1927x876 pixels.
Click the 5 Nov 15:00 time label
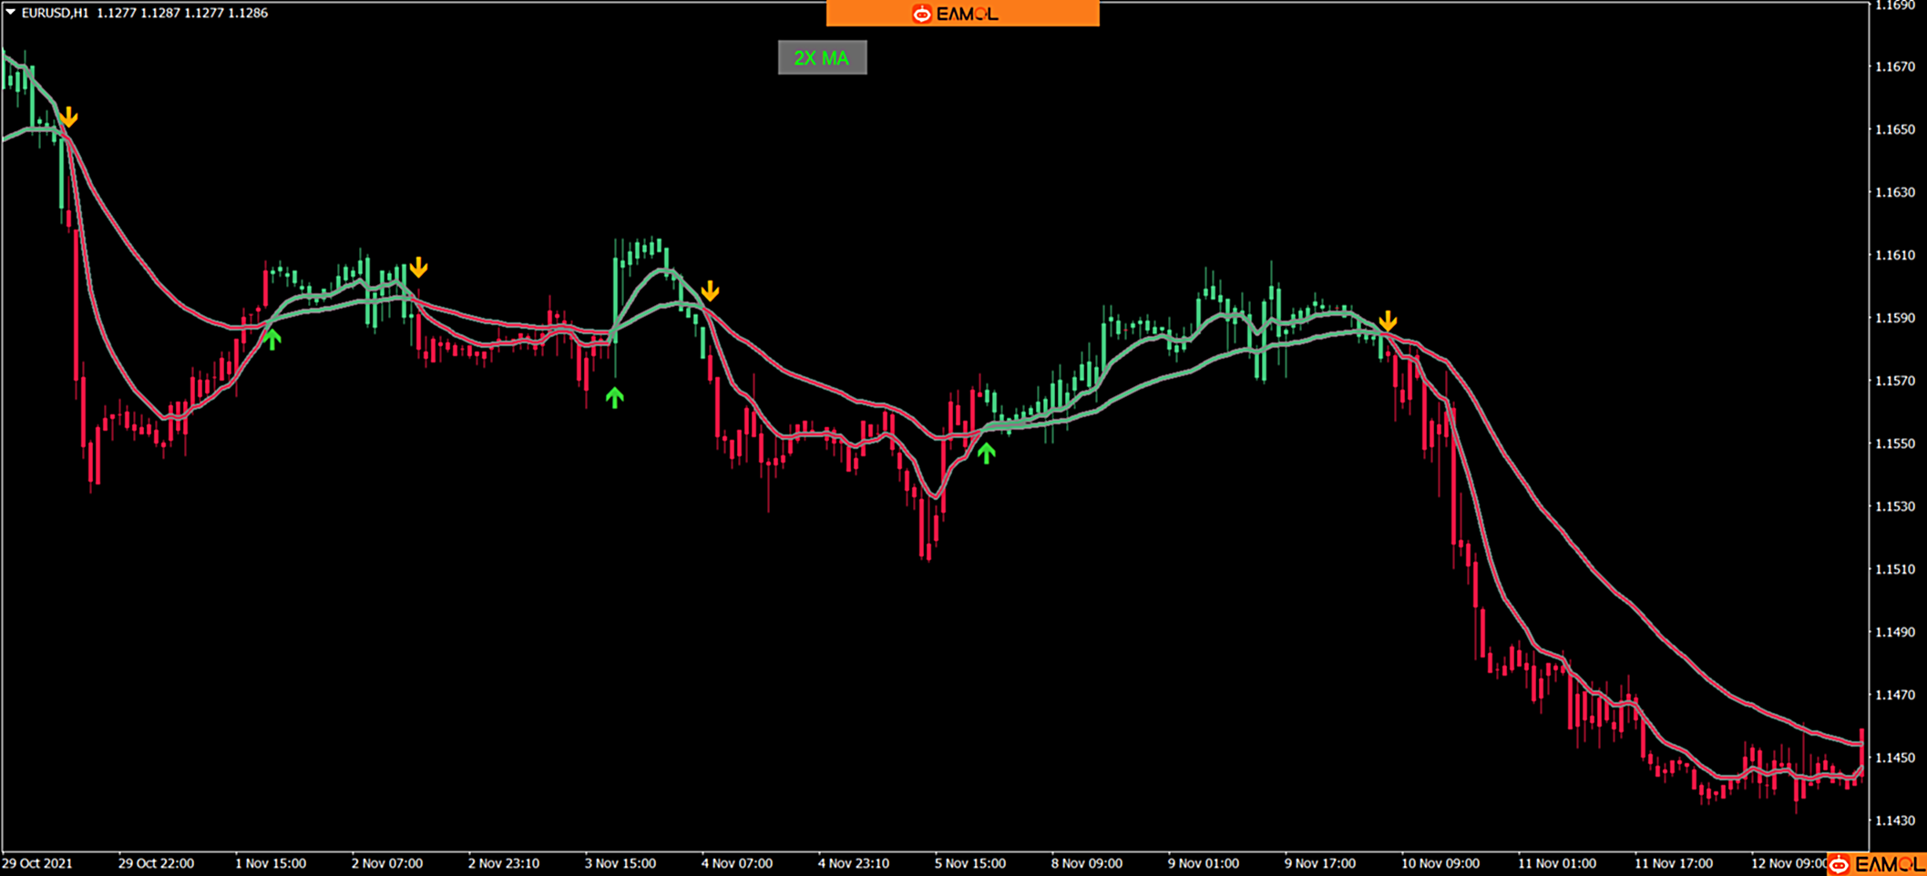point(970,863)
